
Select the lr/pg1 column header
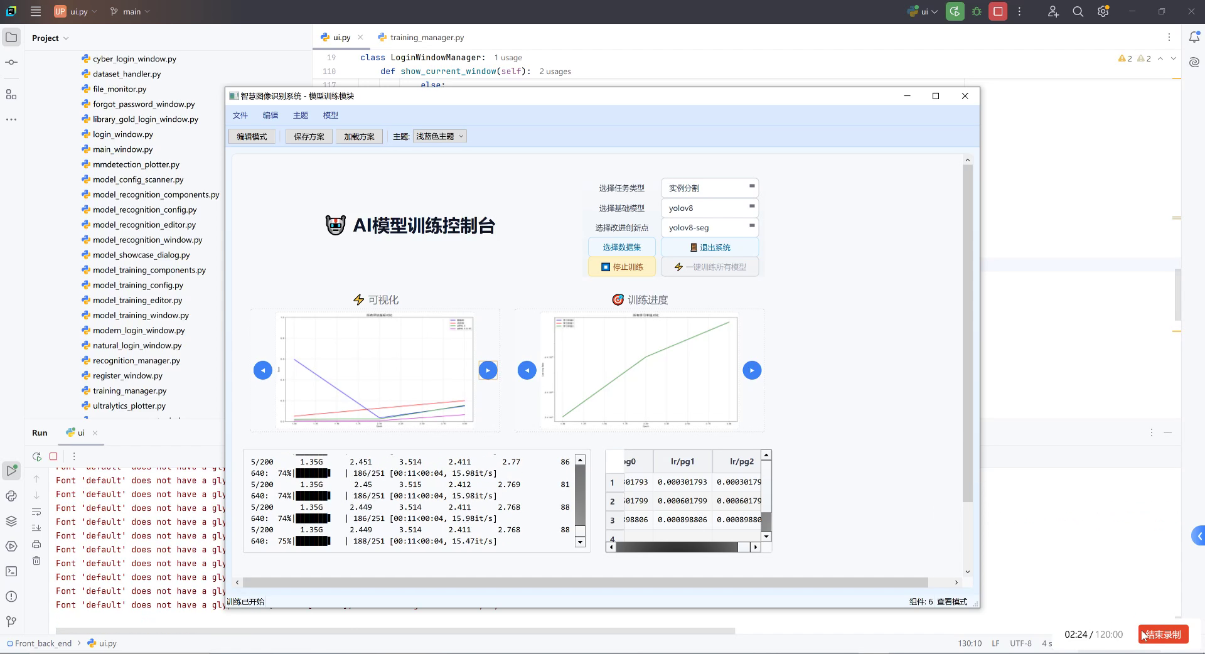click(x=682, y=461)
